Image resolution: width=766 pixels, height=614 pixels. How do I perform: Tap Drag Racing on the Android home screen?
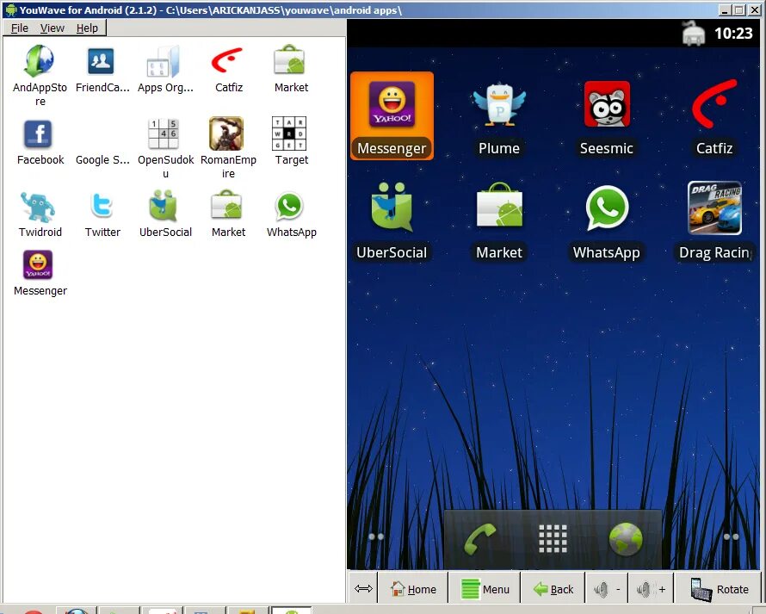715,221
